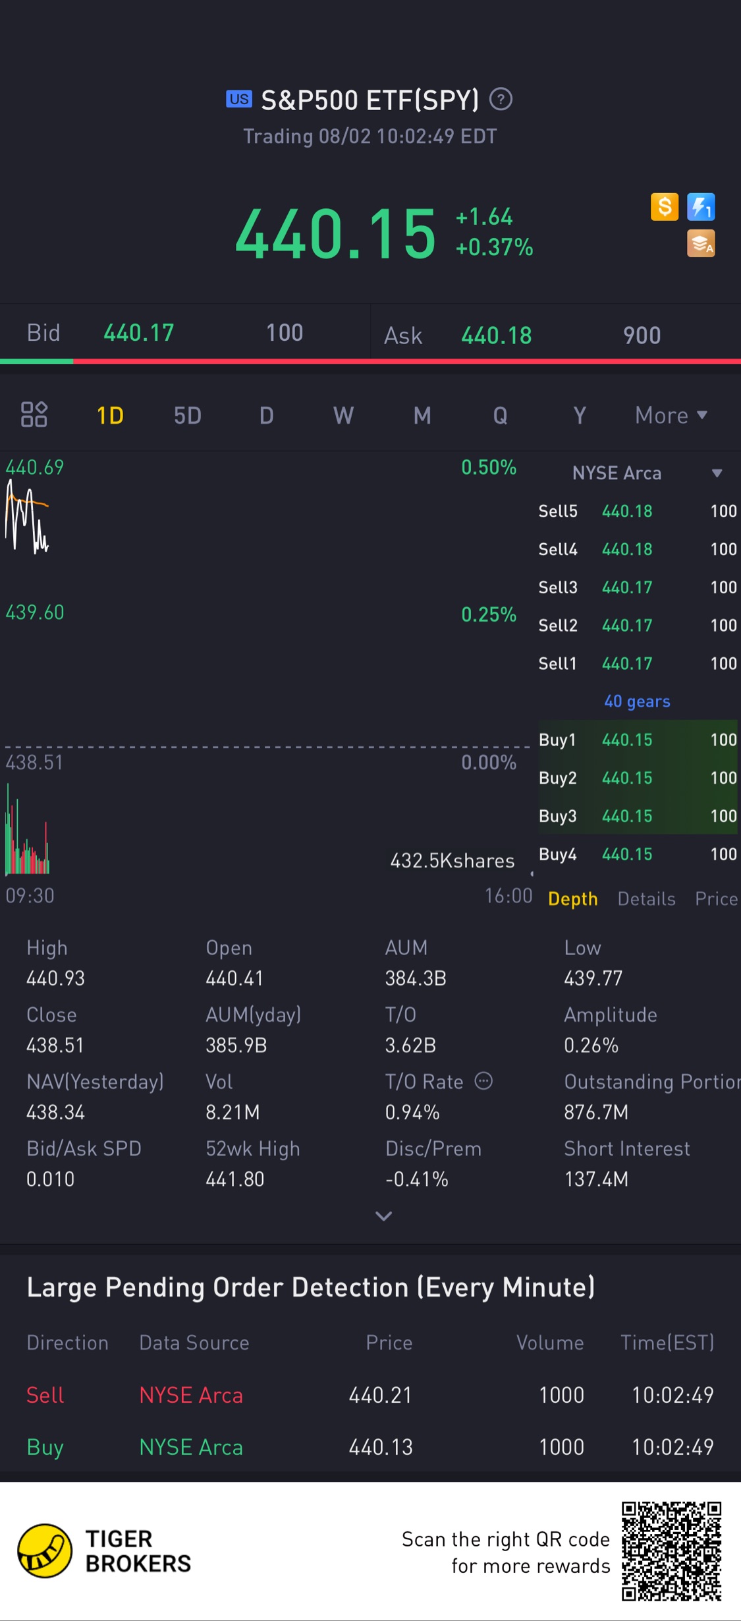Select the 1D chart period
Screen dimensions: 741x1621
pyautogui.click(x=110, y=415)
